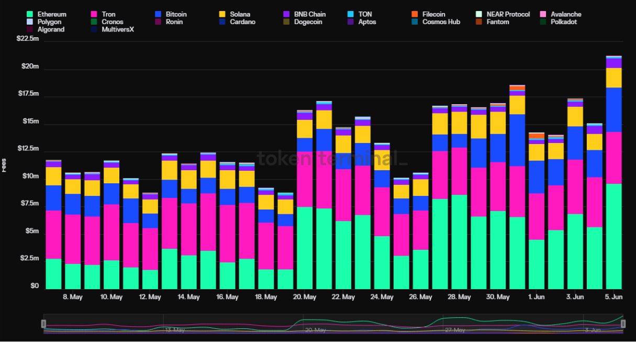Click the '26. May' x-axis label
The height and width of the screenshot is (342, 636).
[420, 297]
